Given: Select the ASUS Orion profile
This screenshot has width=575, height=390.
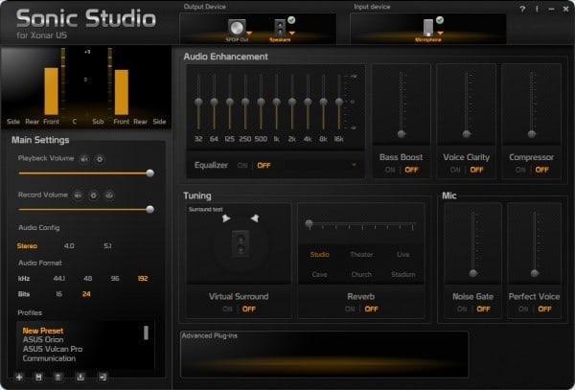Looking at the screenshot, I should pyautogui.click(x=43, y=340).
